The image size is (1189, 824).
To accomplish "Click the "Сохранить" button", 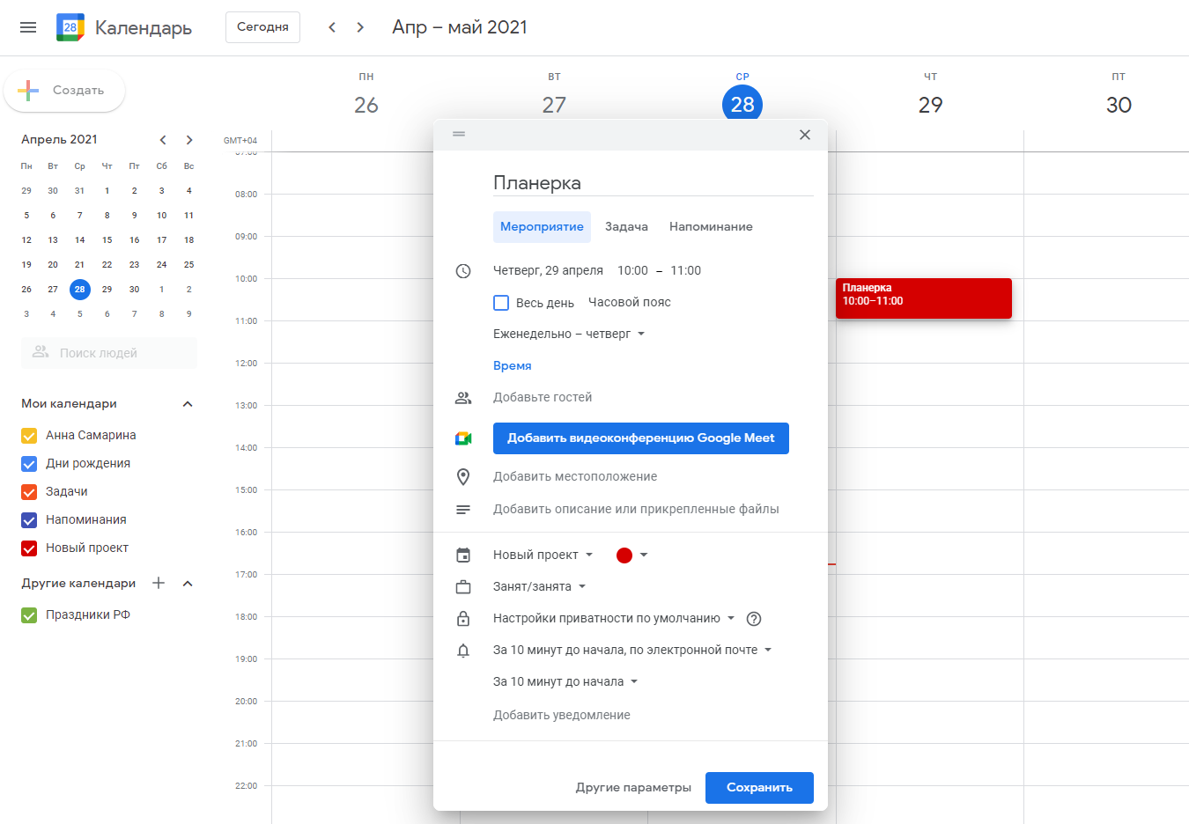I will (759, 788).
